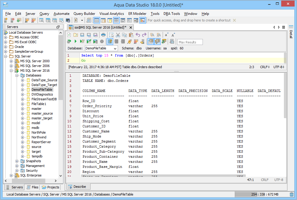Switch to the Projects tab
297x200 pixels.
51,187
